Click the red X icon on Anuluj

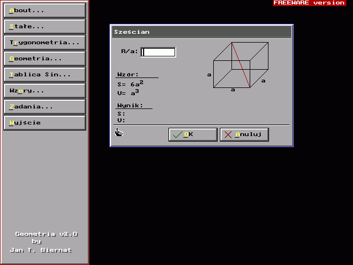point(228,134)
